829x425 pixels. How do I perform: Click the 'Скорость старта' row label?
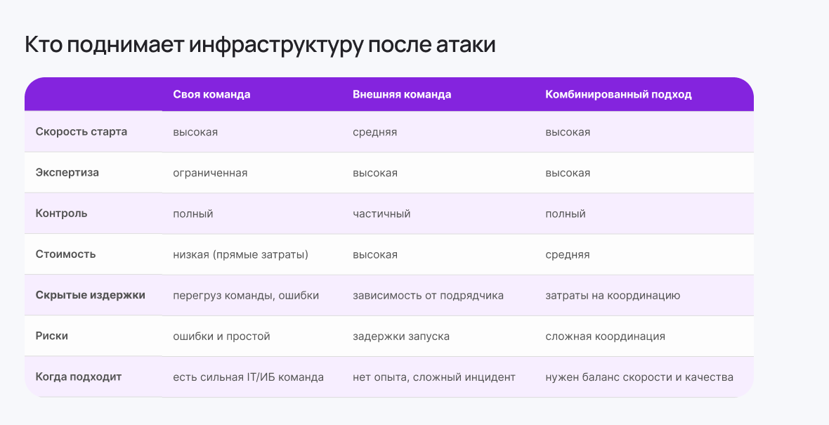coord(81,132)
